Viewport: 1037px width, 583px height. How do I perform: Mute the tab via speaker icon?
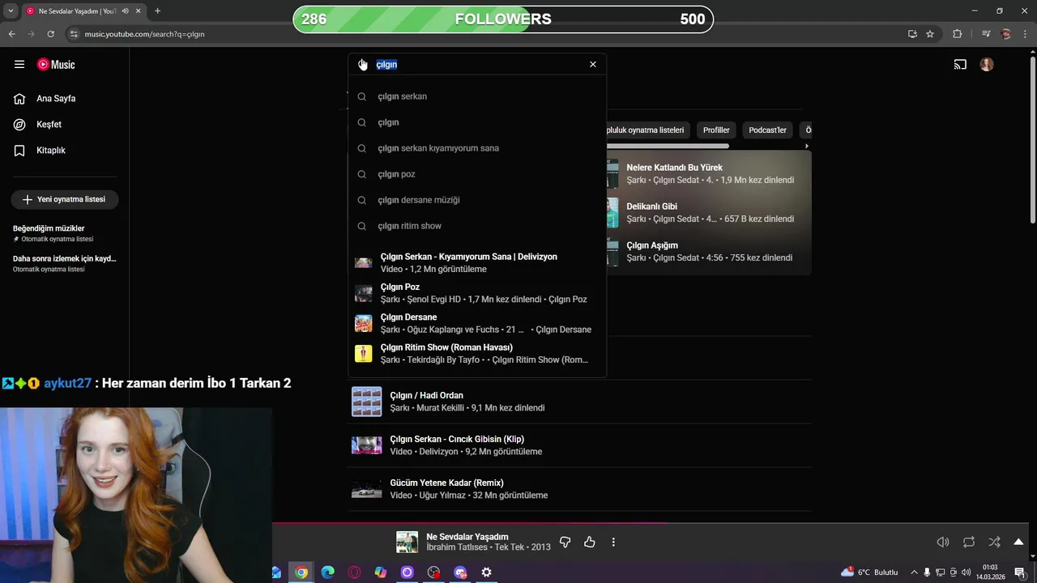coord(126,11)
